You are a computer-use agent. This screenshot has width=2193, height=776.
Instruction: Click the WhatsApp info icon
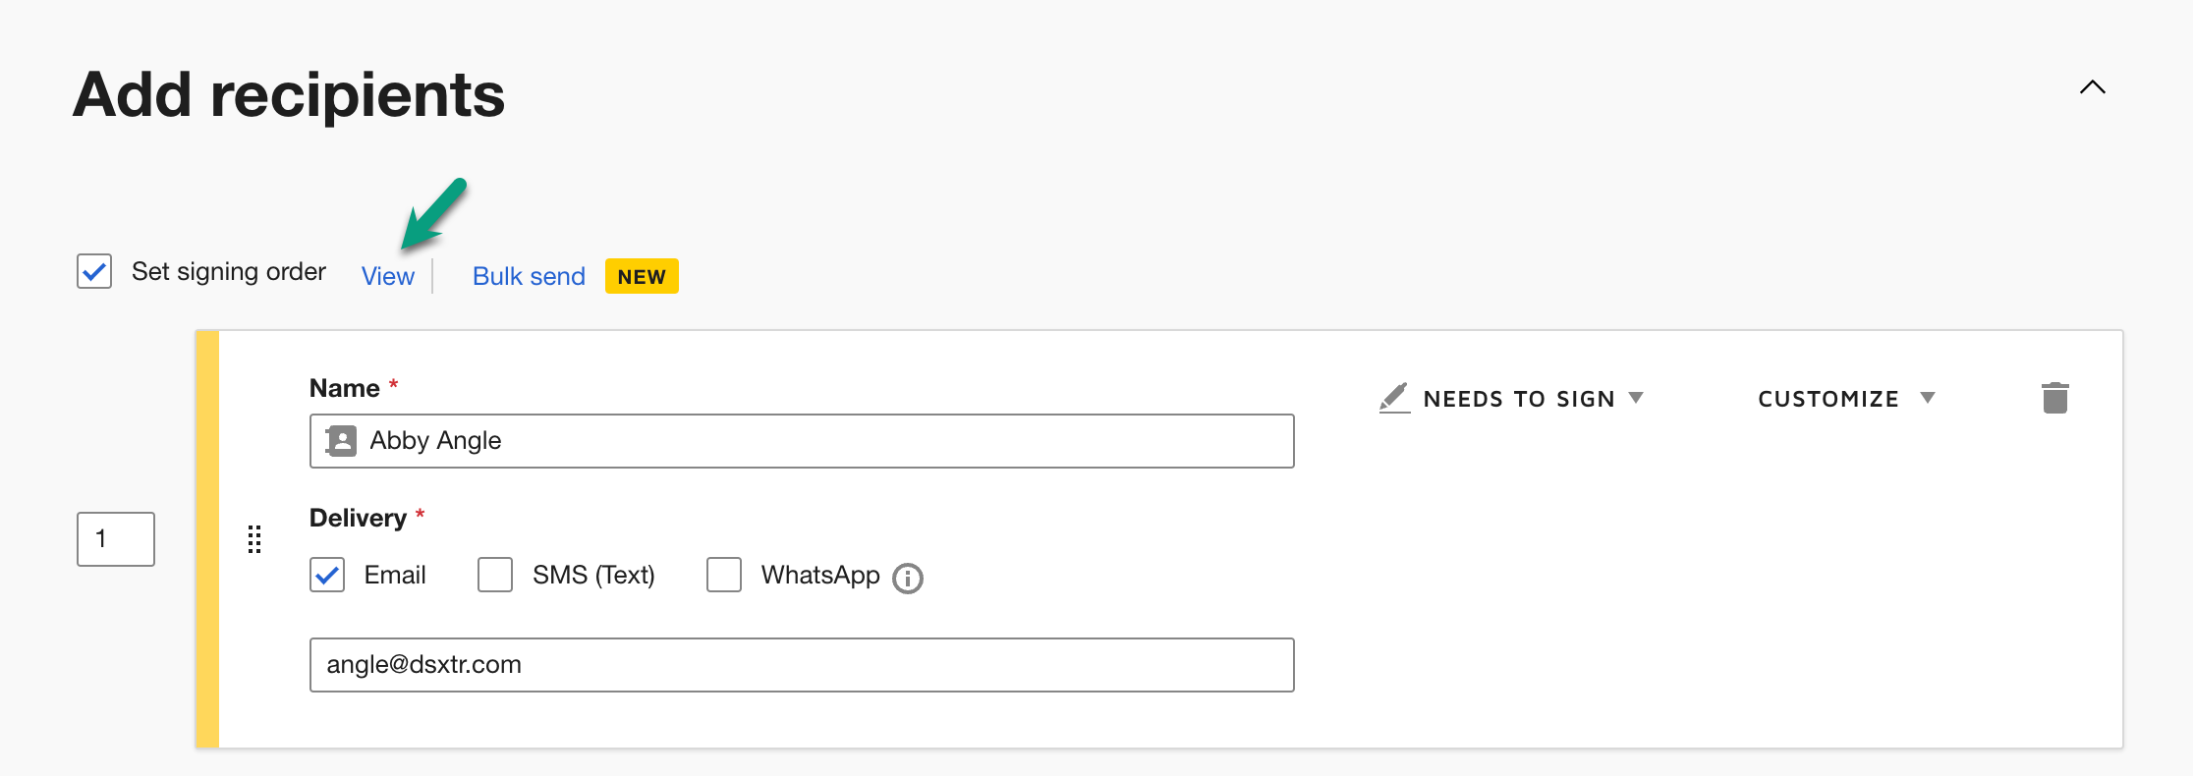pyautogui.click(x=908, y=579)
